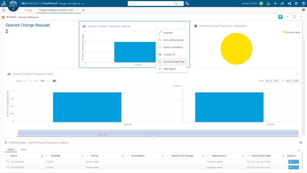Click the cyan filter funnel icon
307x173 pixels.
[280, 17]
